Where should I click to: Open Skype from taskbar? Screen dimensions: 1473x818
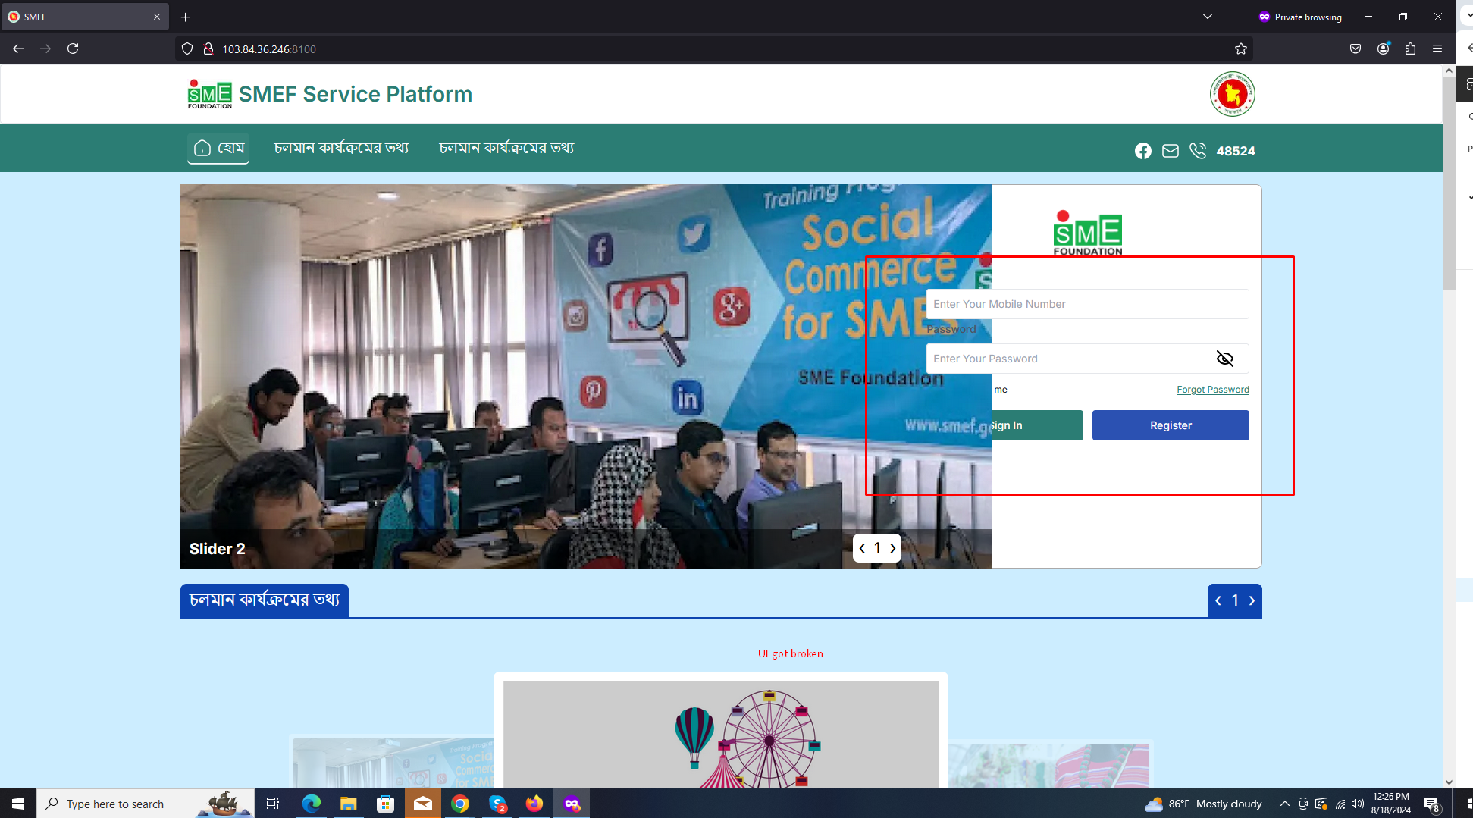tap(497, 804)
